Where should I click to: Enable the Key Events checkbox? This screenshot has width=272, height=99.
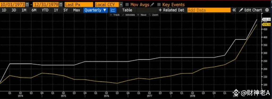tap(159, 5)
